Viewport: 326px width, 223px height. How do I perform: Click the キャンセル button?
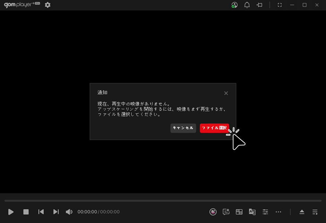[x=183, y=128]
